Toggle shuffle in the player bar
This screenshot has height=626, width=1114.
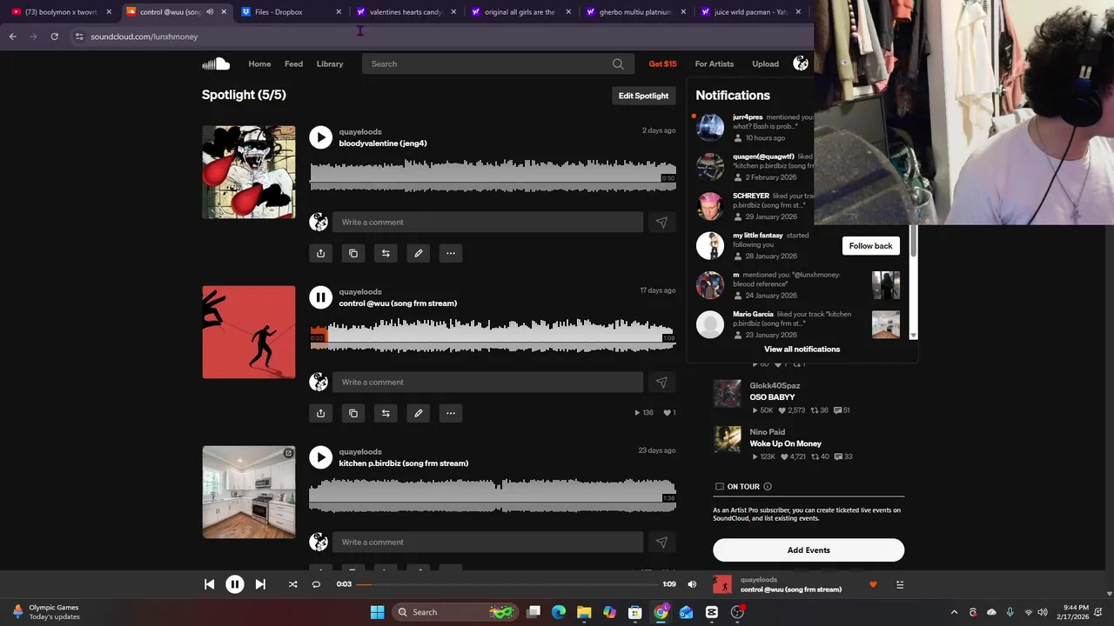[x=293, y=584]
